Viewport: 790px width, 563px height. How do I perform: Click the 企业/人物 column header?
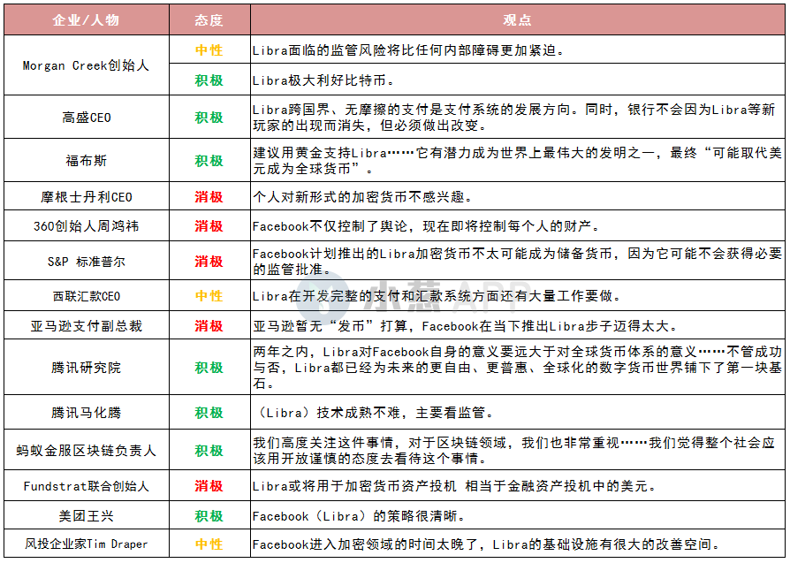86,20
